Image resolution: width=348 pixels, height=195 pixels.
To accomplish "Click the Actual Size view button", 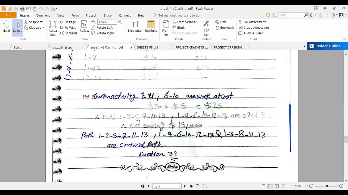I will (53, 28).
